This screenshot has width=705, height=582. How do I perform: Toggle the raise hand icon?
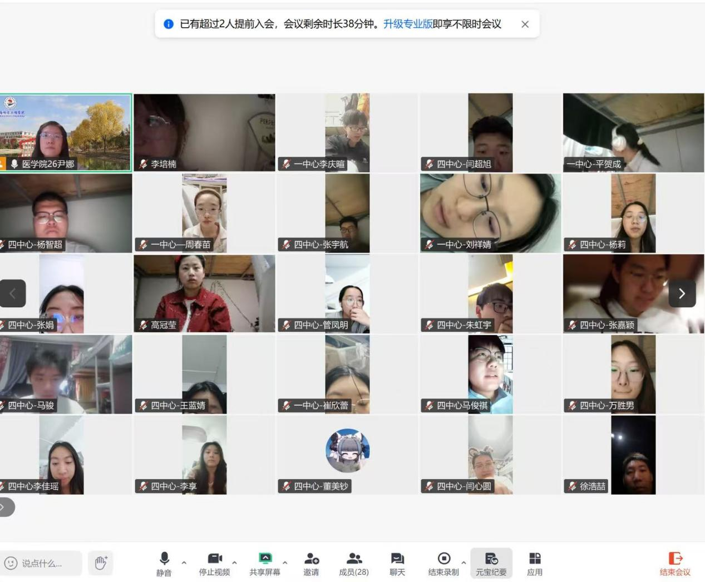coord(101,563)
